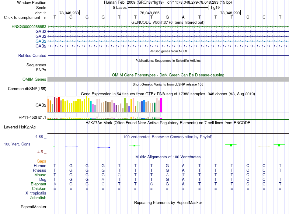Image resolution: width=289 pixels, height=214 pixels.
Task: Click the hg19 label next to scale bar
Action: 215,8
